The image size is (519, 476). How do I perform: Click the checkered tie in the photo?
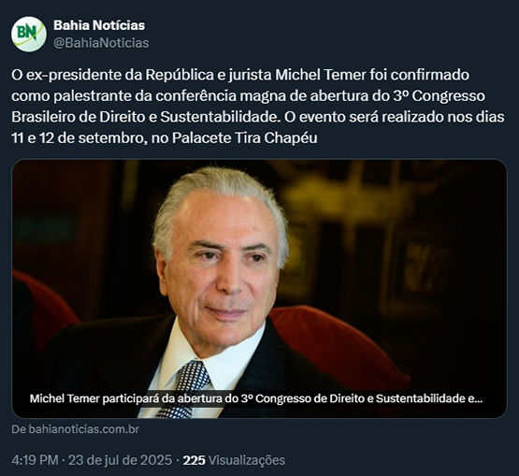pyautogui.click(x=185, y=389)
